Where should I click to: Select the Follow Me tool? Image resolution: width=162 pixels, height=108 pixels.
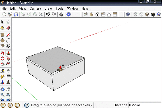coord(8,58)
